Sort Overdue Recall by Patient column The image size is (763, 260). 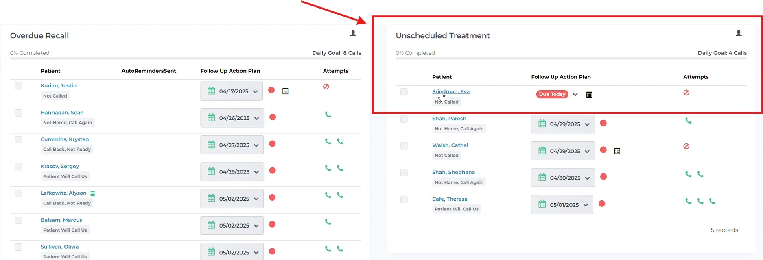click(50, 71)
